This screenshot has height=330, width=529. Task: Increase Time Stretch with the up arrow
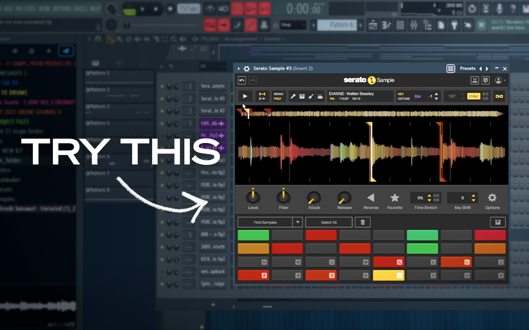[429, 196]
